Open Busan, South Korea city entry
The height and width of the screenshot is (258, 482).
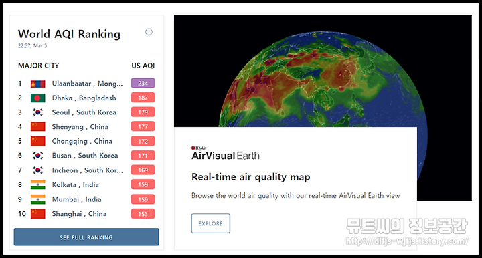point(85,156)
